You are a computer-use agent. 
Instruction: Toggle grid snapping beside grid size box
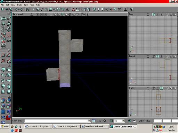tap(111, 121)
